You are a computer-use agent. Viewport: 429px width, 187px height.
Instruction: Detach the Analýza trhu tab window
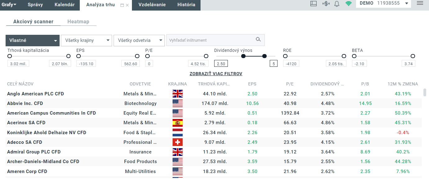(x=122, y=5)
